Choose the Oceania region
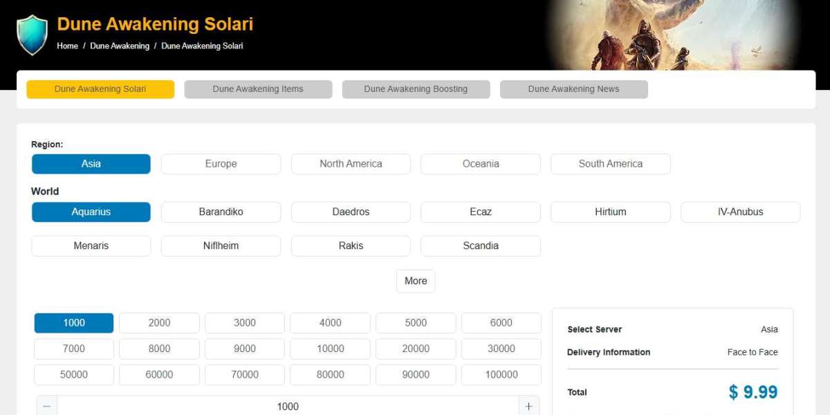This screenshot has height=415, width=830. [x=481, y=164]
